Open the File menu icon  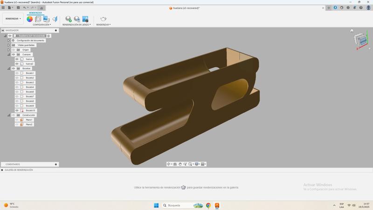9,7
